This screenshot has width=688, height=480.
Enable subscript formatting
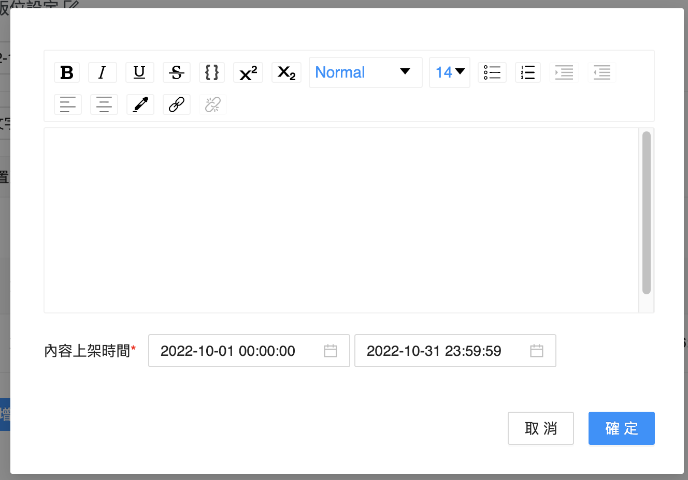(x=286, y=72)
